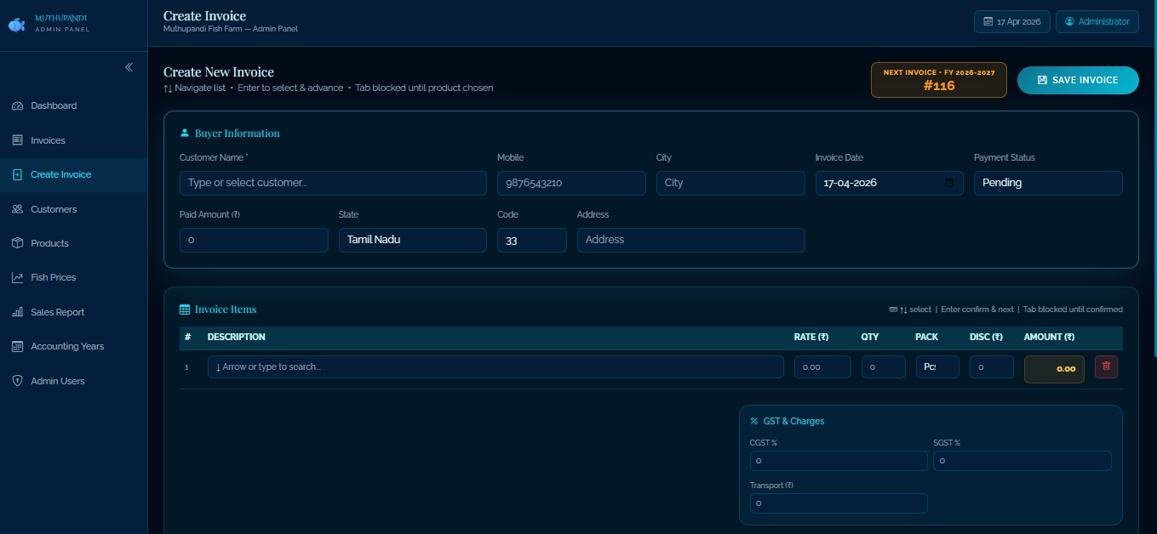Open the Invoice Date calendar picker
Image resolution: width=1157 pixels, height=534 pixels.
pyautogui.click(x=949, y=182)
